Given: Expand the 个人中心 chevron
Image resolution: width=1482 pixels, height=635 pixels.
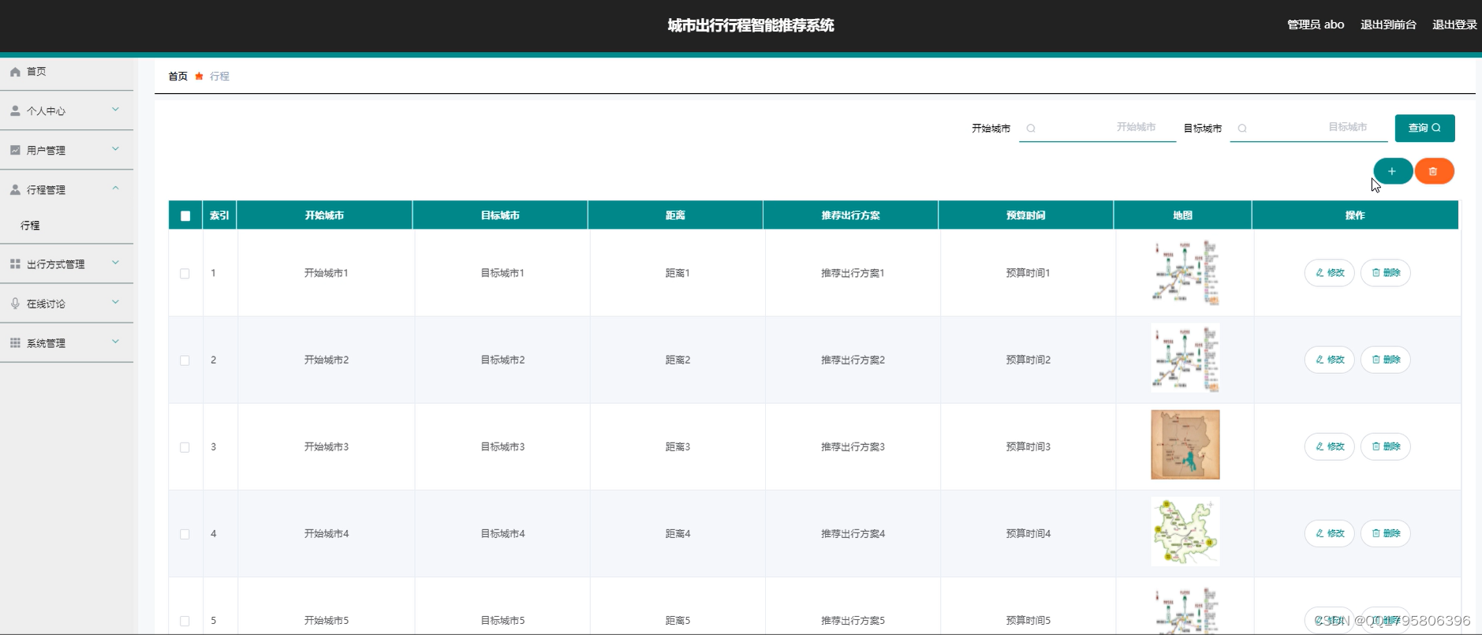Looking at the screenshot, I should [x=116, y=110].
